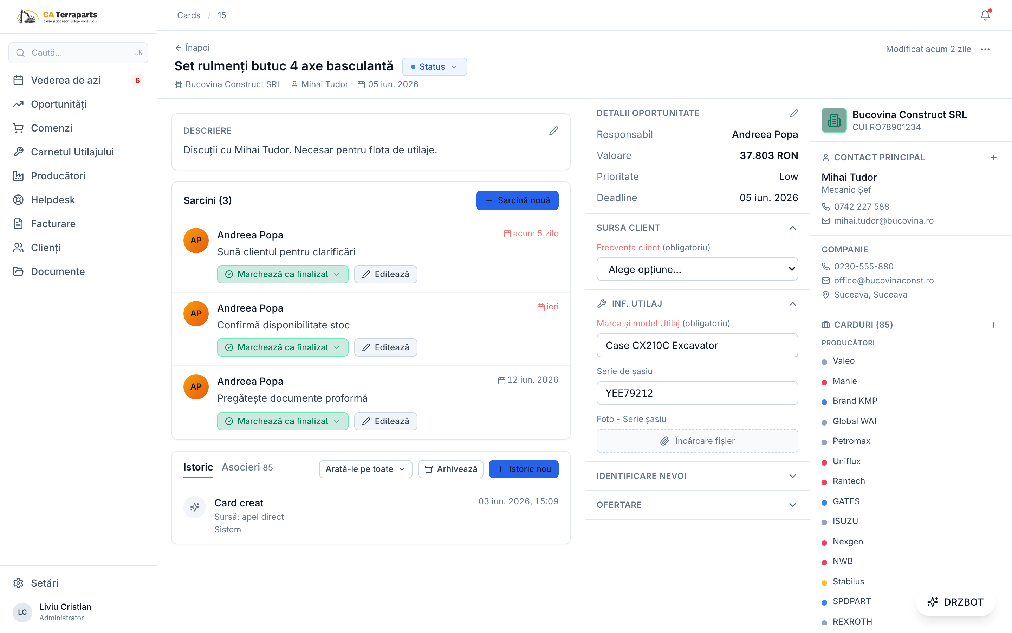
Task: Click location pin icon beside Suceava
Action: [825, 294]
